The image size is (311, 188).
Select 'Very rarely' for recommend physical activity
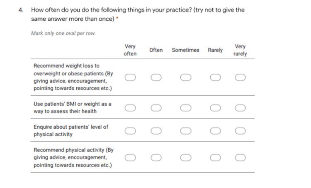pyautogui.click(x=241, y=158)
